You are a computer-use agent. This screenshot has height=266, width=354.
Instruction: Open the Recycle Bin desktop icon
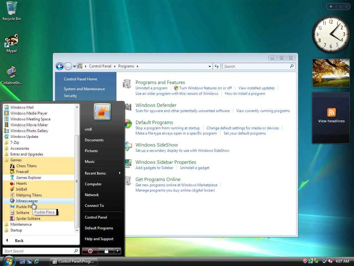click(11, 11)
